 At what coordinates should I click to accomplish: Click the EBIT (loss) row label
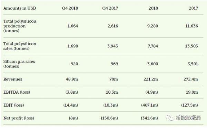[x=13, y=105]
